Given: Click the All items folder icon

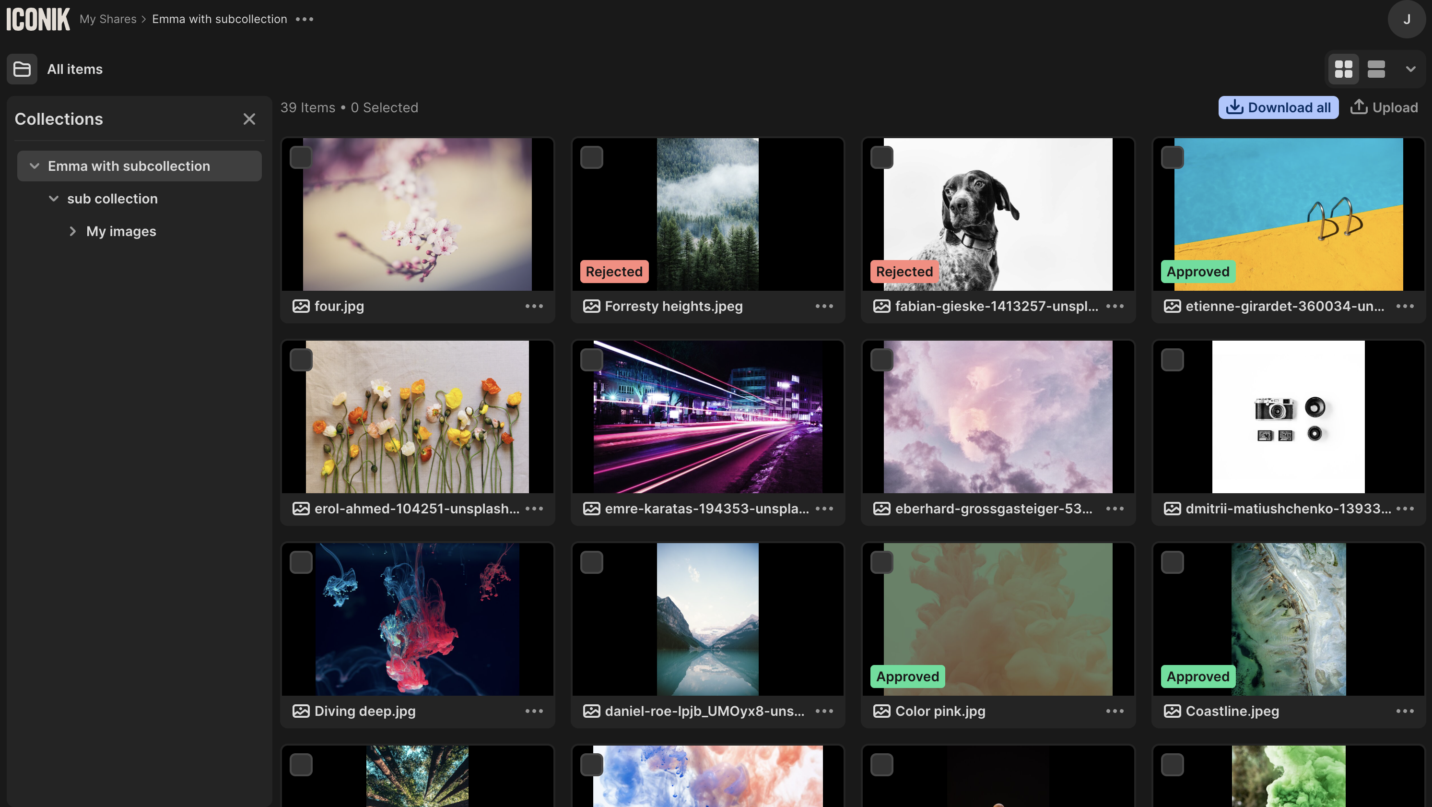Looking at the screenshot, I should pos(22,69).
